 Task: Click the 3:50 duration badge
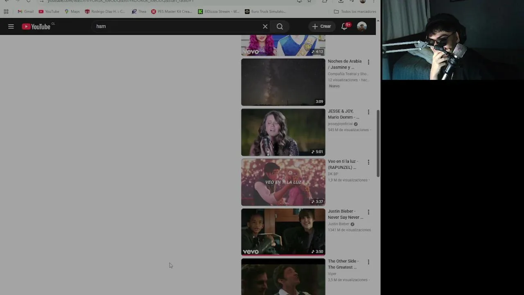pyautogui.click(x=317, y=252)
